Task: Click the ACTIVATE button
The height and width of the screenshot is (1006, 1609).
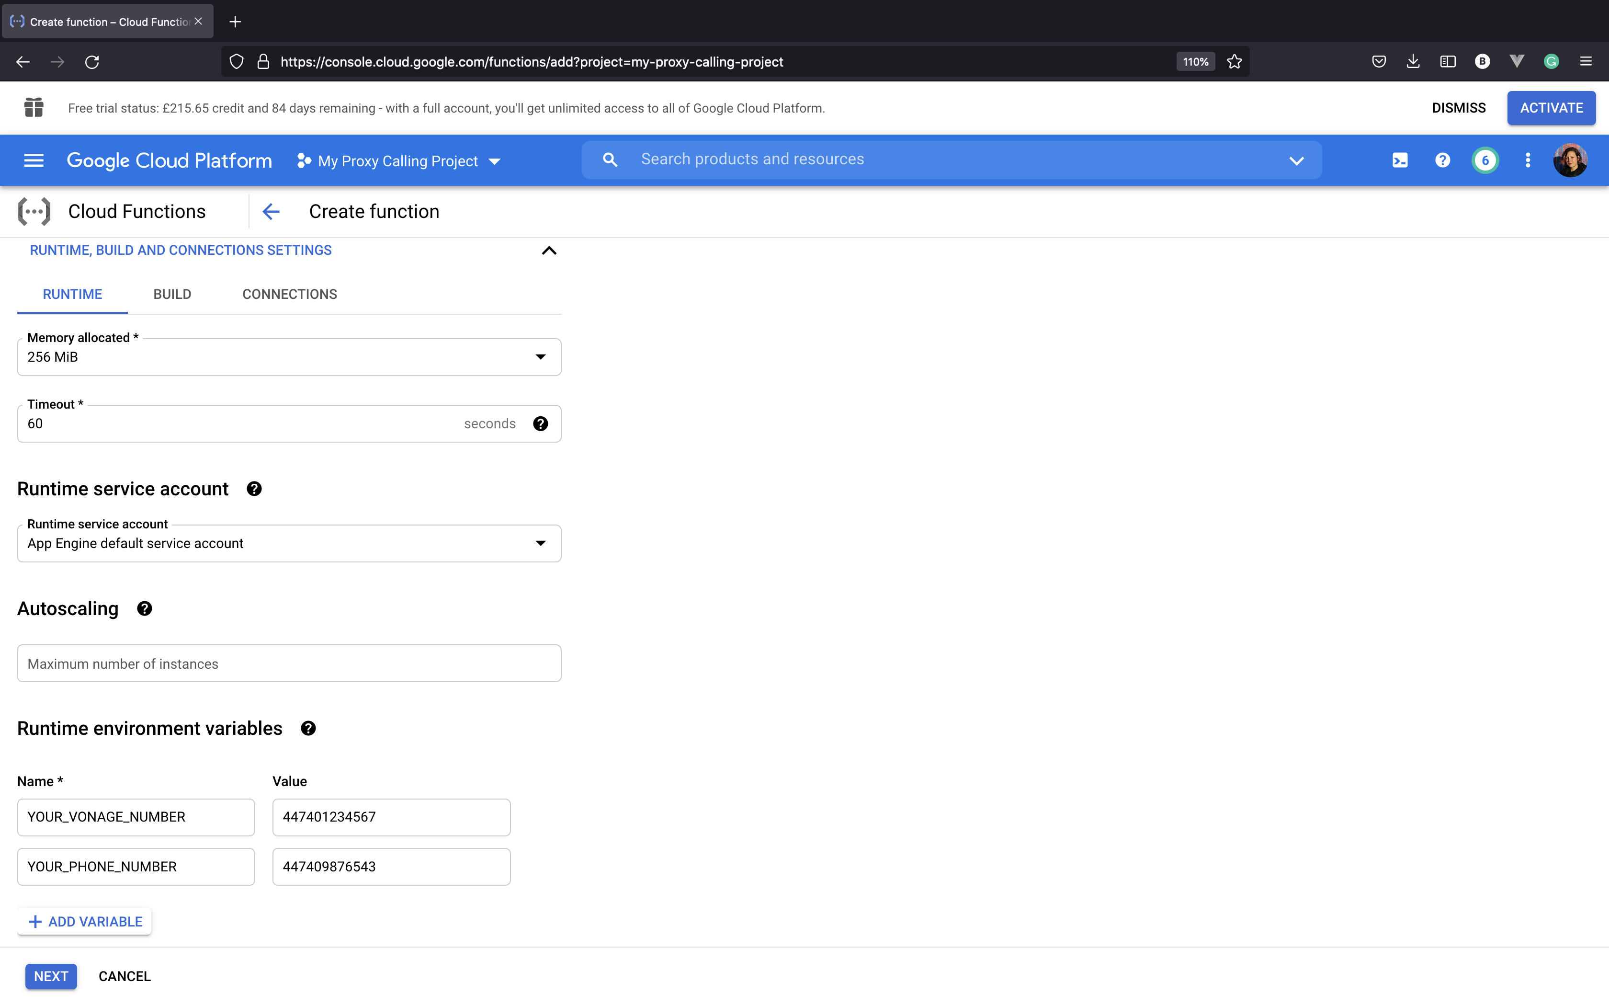Action: tap(1551, 108)
